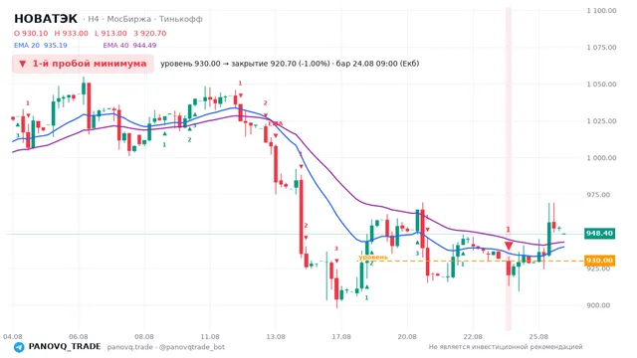This screenshot has width=637, height=358.
Task: Click the pink highlighted bar column at 24.08
Action: pyautogui.click(x=509, y=169)
